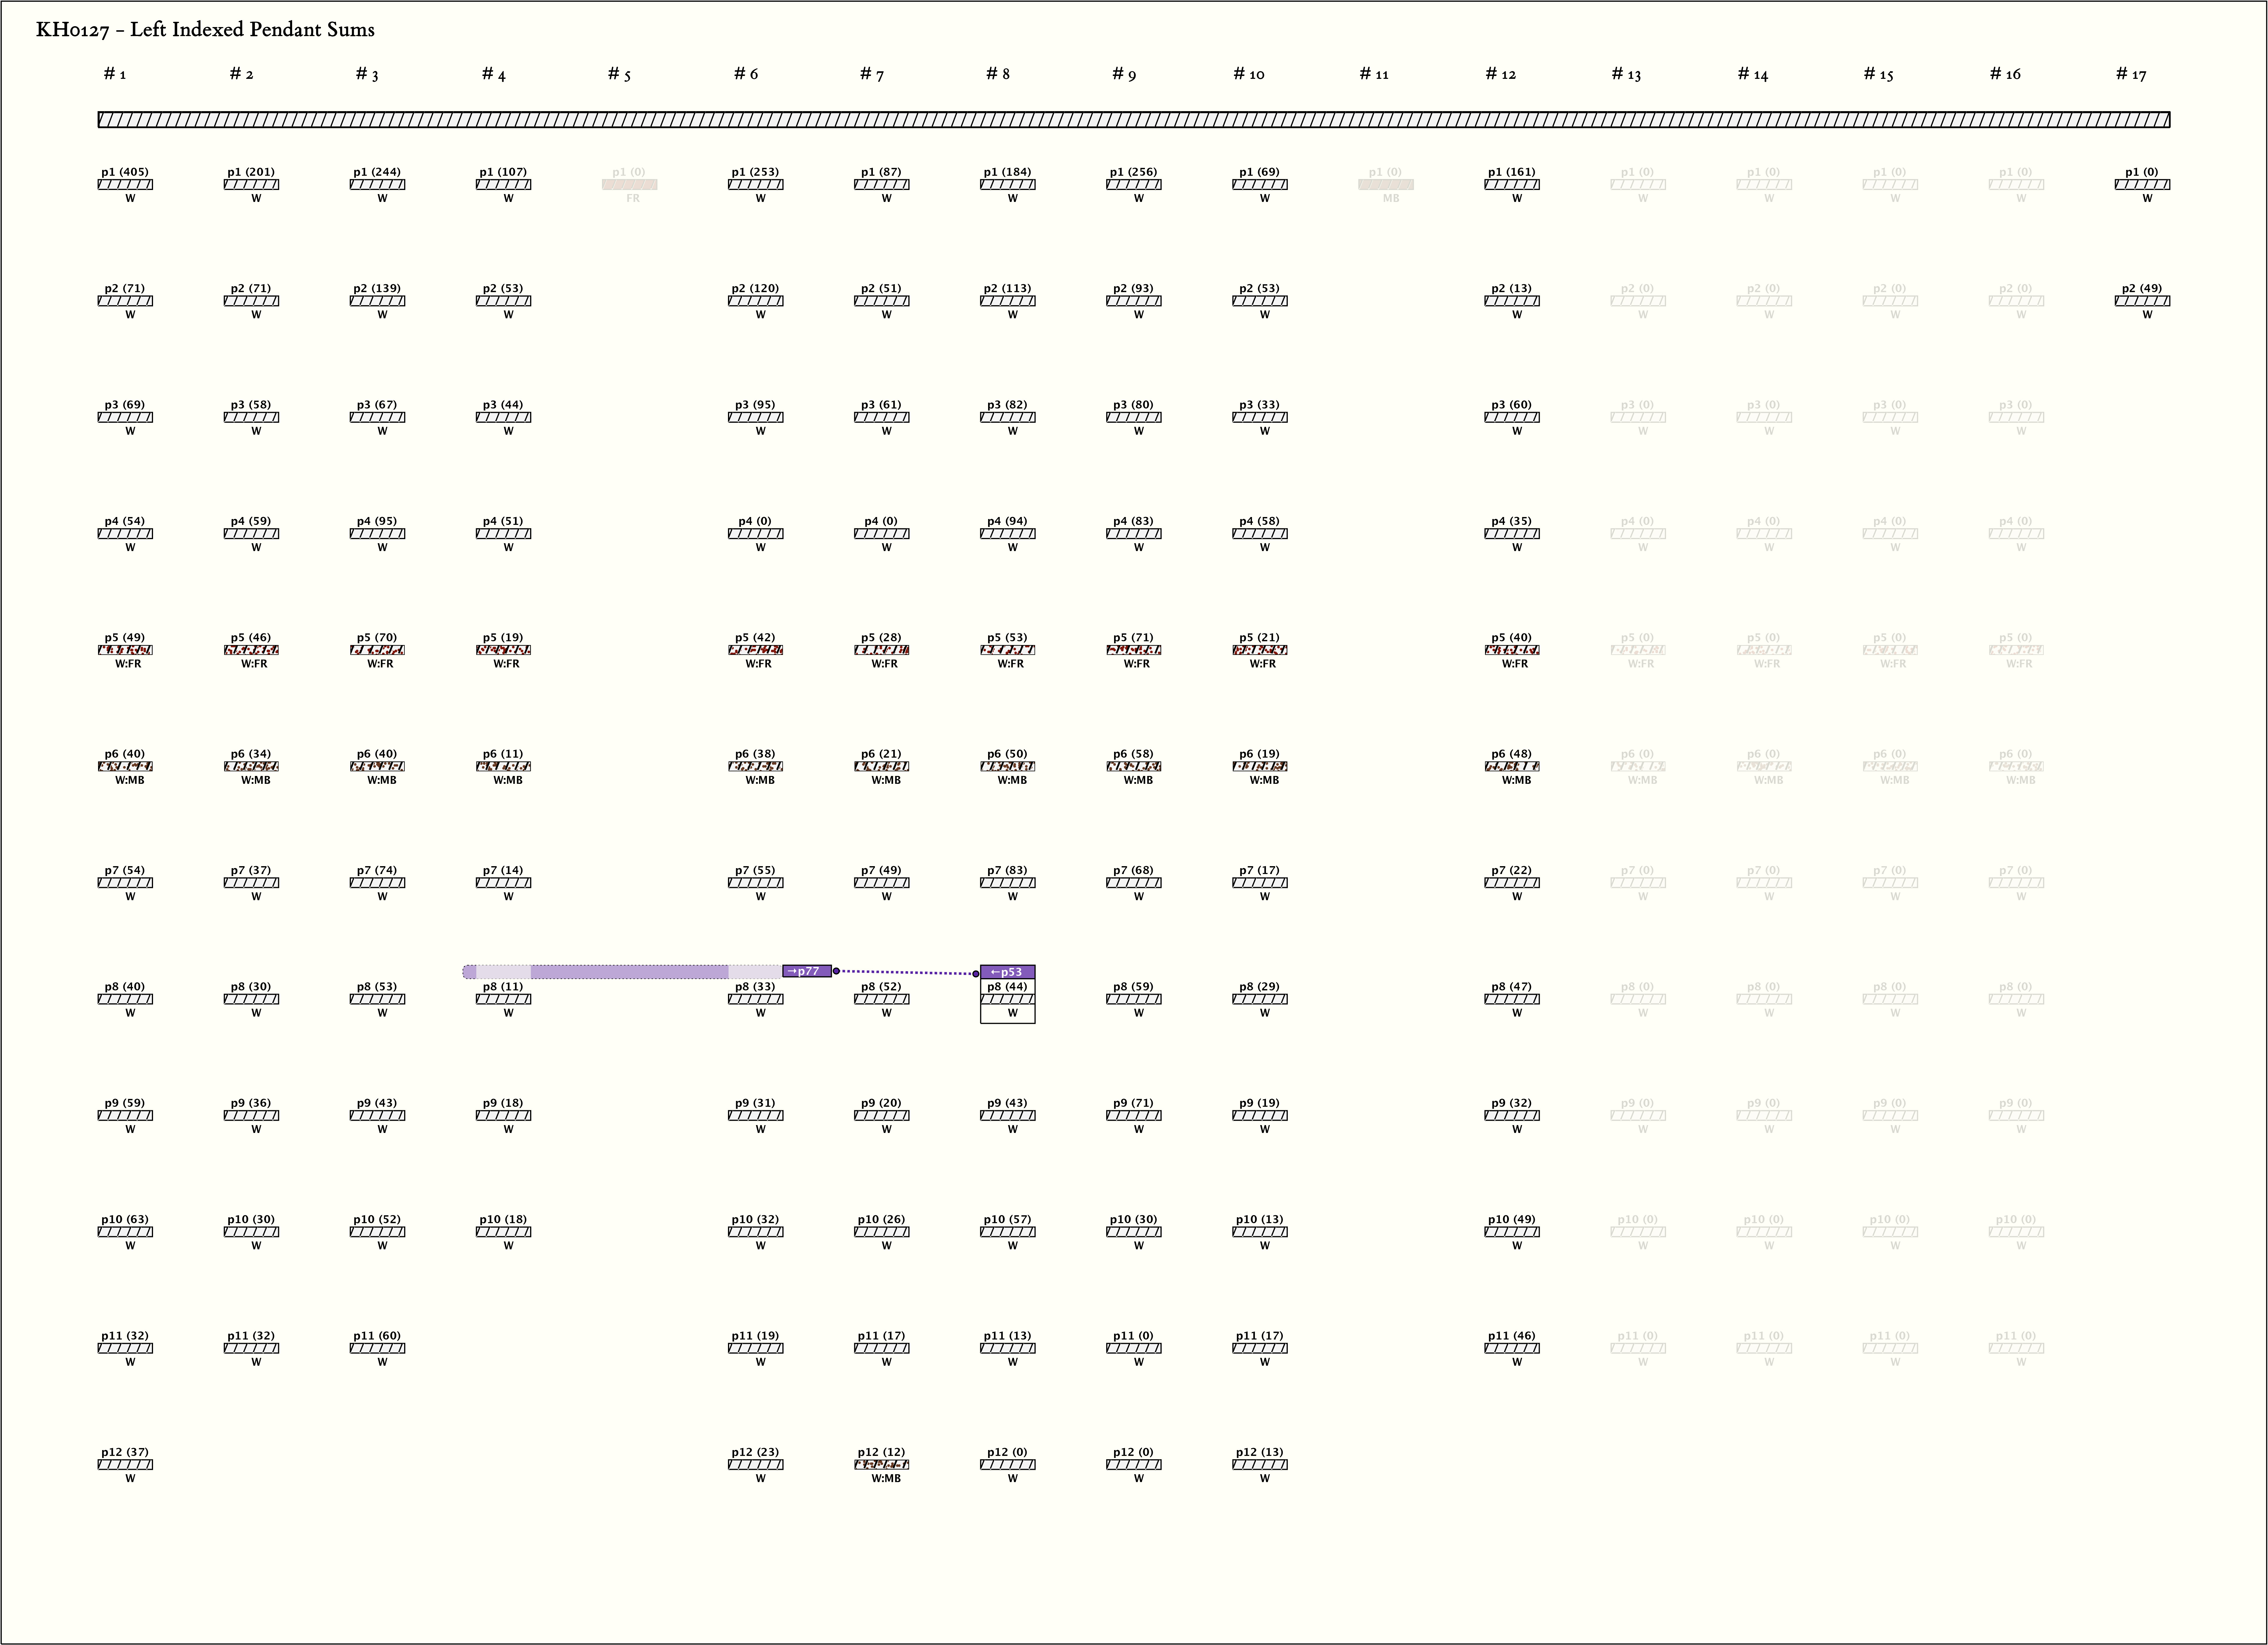Click the p8 (44) label in the boxed pendant
This screenshot has height=1645, width=2268.
pyautogui.click(x=1007, y=987)
